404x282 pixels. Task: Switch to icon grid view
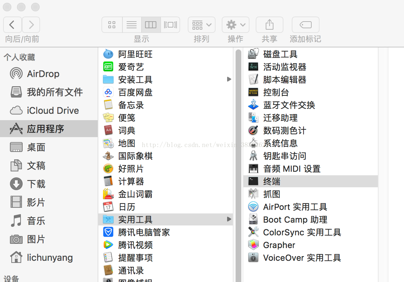112,25
